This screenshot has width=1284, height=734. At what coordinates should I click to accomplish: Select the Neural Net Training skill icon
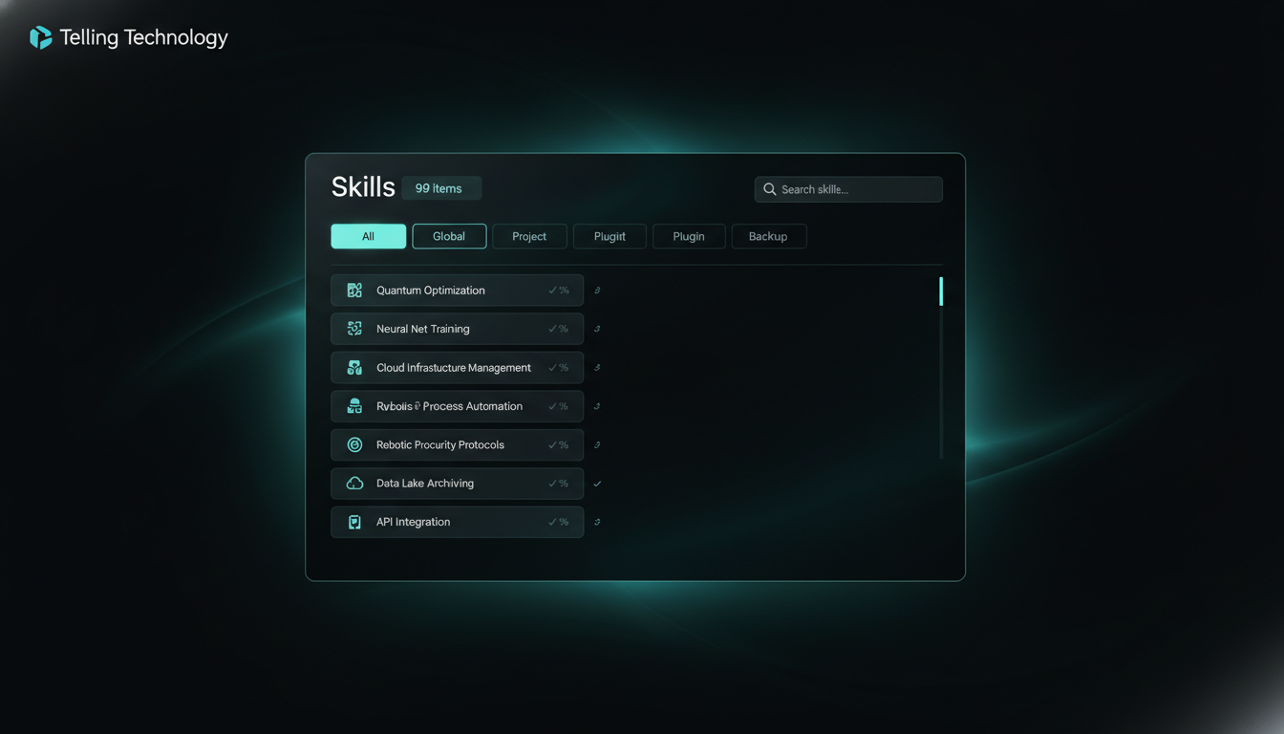pos(354,329)
